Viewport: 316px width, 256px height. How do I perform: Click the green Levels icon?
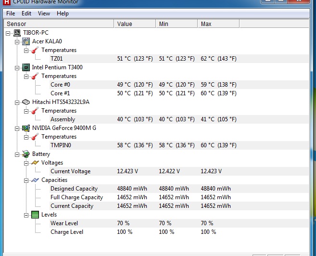click(35, 215)
